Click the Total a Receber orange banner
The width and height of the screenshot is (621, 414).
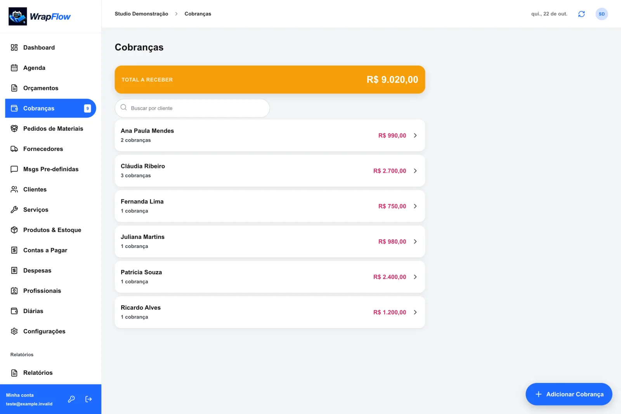tap(270, 80)
